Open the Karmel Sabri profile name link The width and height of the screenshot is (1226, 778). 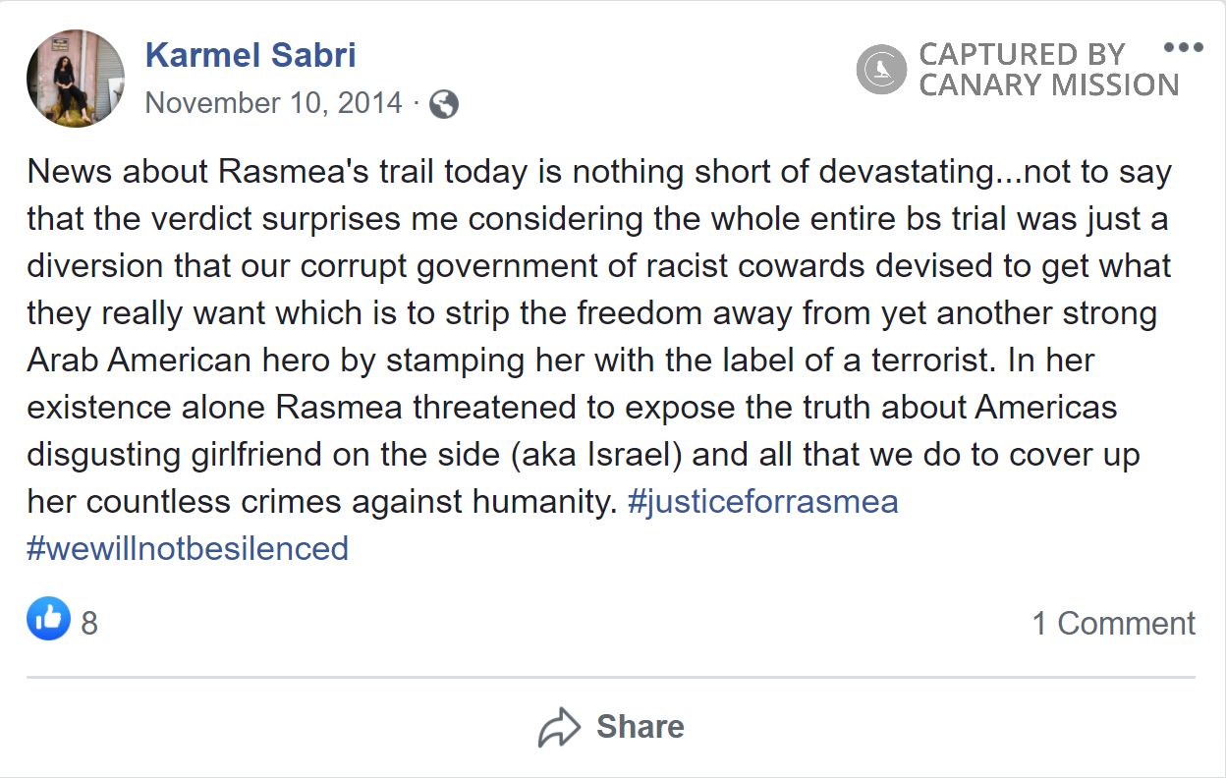pos(251,55)
